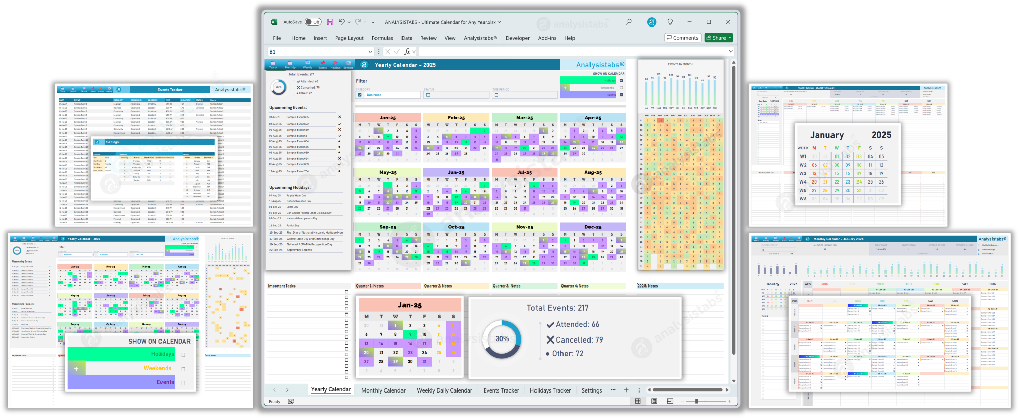Click the formula bar Enter checkmark icon
This screenshot has width=1019, height=418.
coord(397,51)
